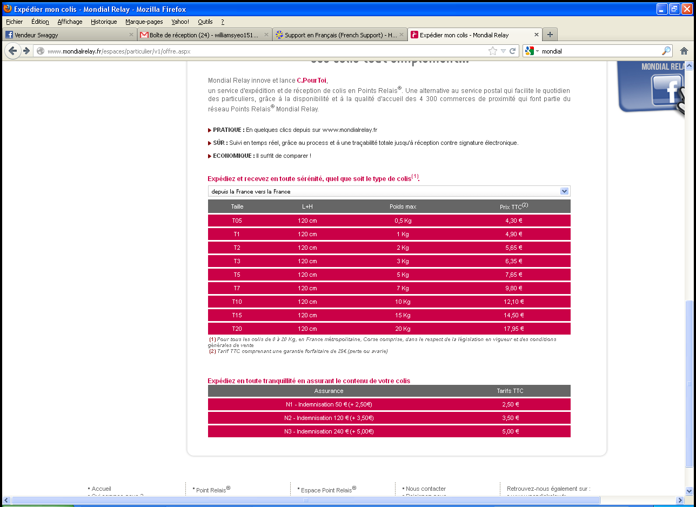Click the Prix TTC column header

513,206
